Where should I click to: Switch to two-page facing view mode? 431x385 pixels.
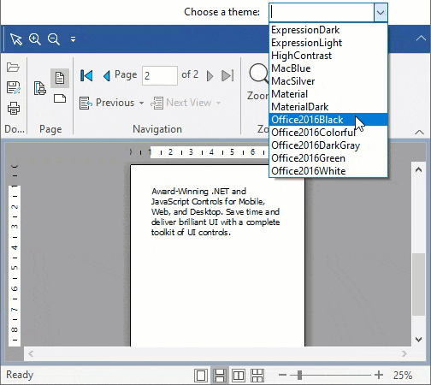[239, 376]
